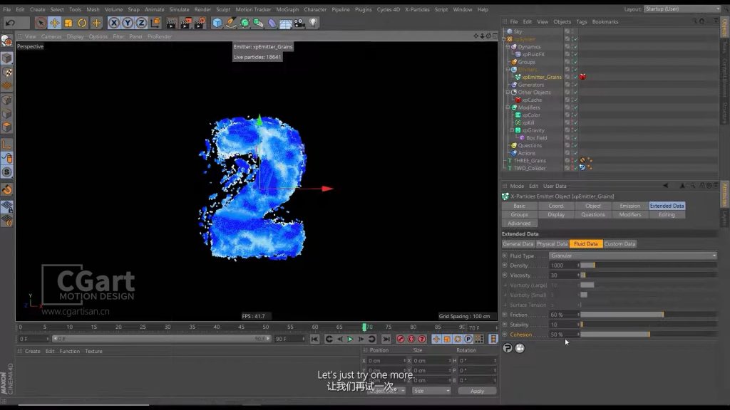Toggle Autokeying red button
Screen dimensions: 730x410
pos(411,340)
